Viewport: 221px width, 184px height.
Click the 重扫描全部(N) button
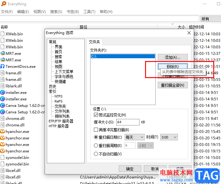click(x=173, y=85)
